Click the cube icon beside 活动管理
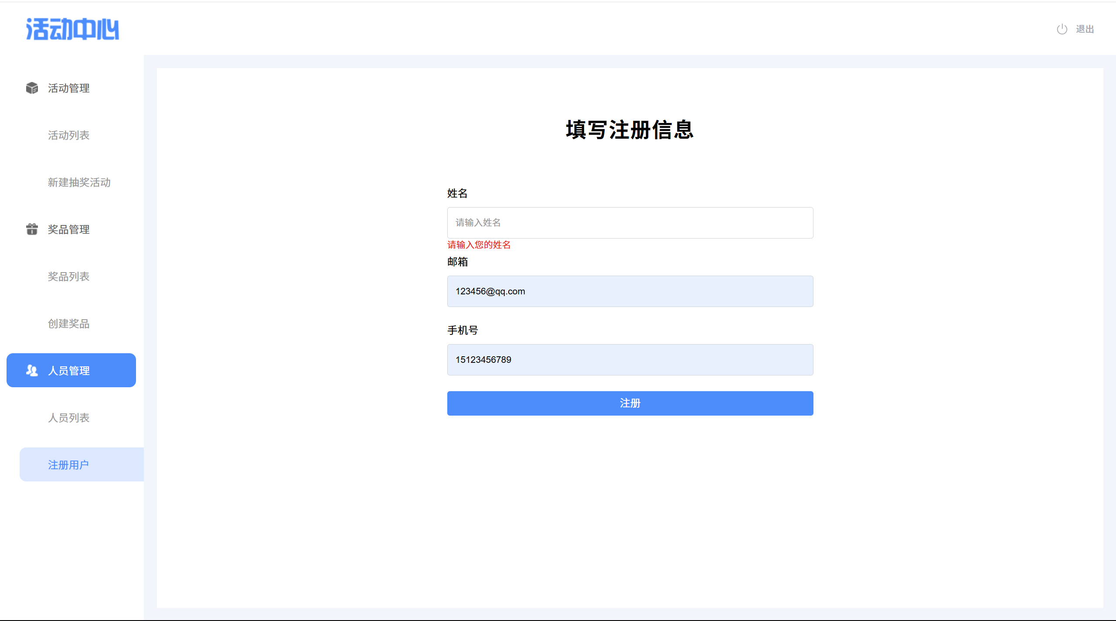Screen dimensions: 1116x621 click(x=32, y=88)
